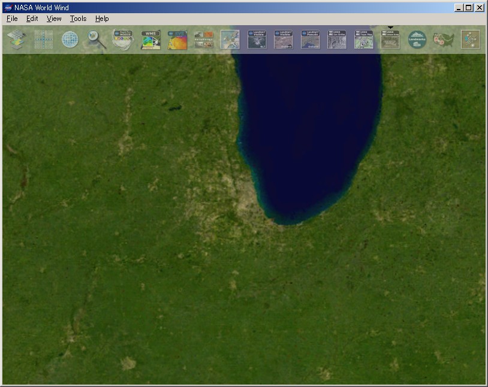Click the Europe basemap toolbar icon
This screenshot has width=488, height=387.
(230, 40)
